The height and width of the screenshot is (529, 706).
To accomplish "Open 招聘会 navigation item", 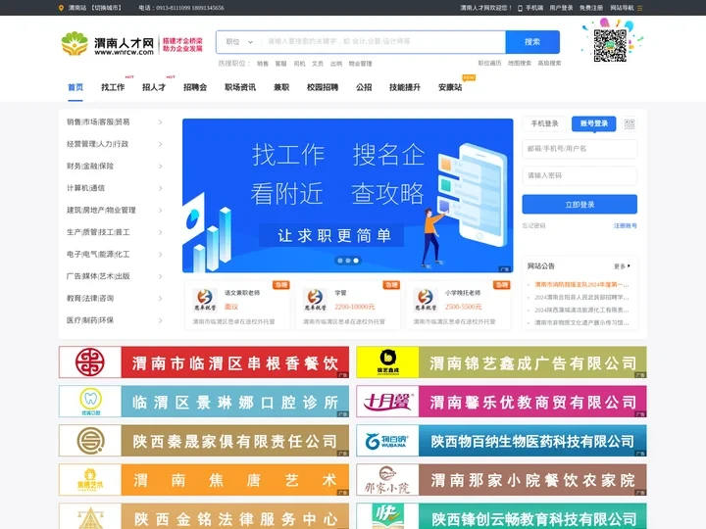I will pos(195,87).
